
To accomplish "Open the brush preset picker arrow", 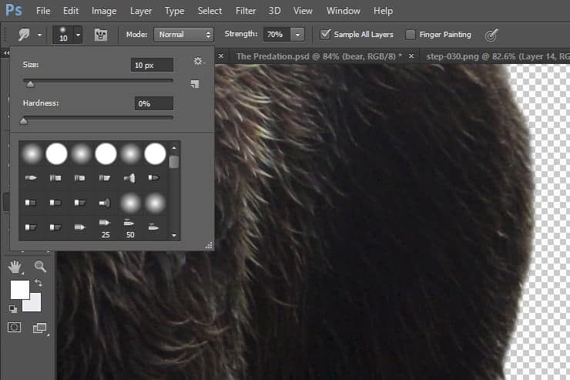I will click(78, 35).
